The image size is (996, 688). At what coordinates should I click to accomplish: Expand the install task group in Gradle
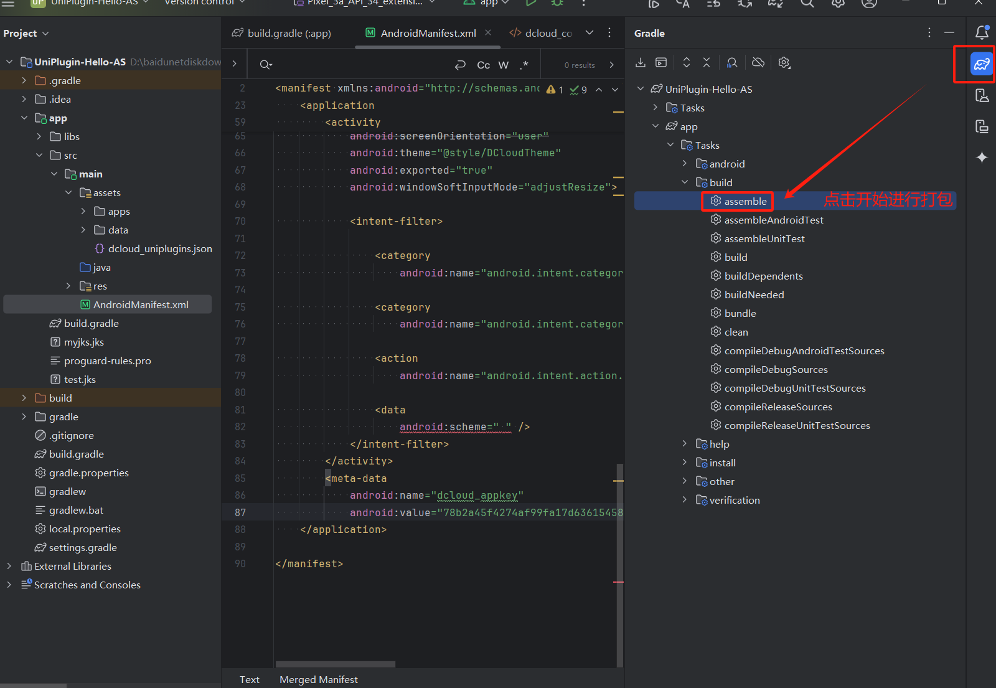[685, 463]
